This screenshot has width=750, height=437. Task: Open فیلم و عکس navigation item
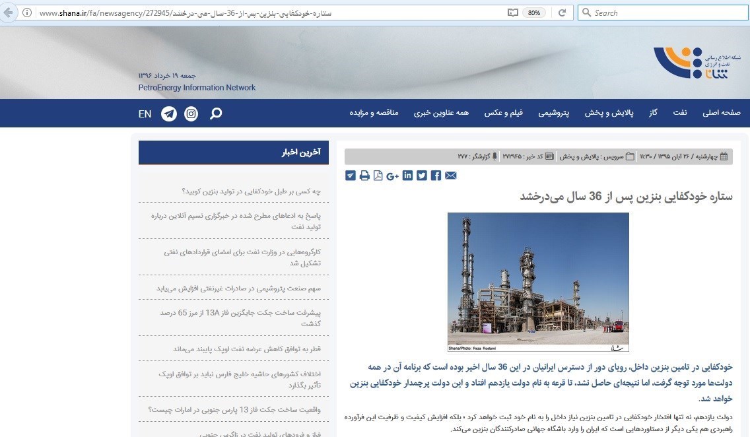[504, 113]
